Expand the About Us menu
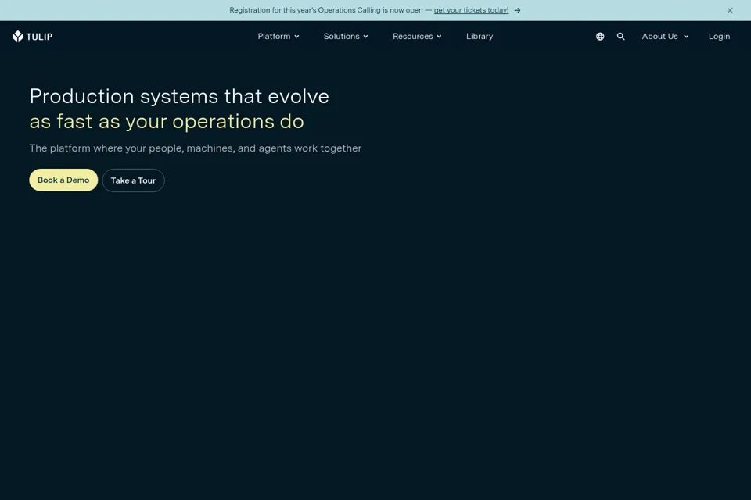The image size is (751, 500). click(x=665, y=37)
